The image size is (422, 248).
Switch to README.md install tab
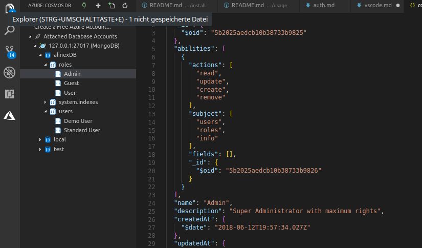tap(177, 6)
